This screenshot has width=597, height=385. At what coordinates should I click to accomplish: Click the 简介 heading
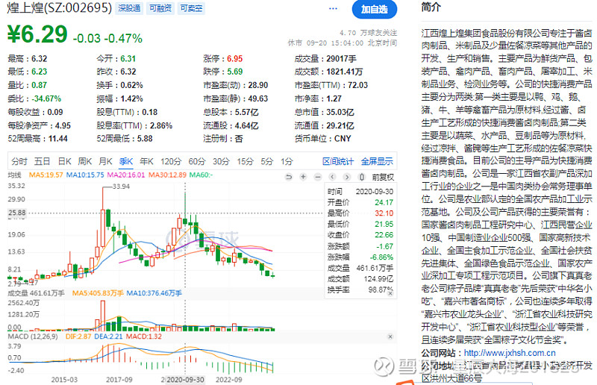point(431,7)
